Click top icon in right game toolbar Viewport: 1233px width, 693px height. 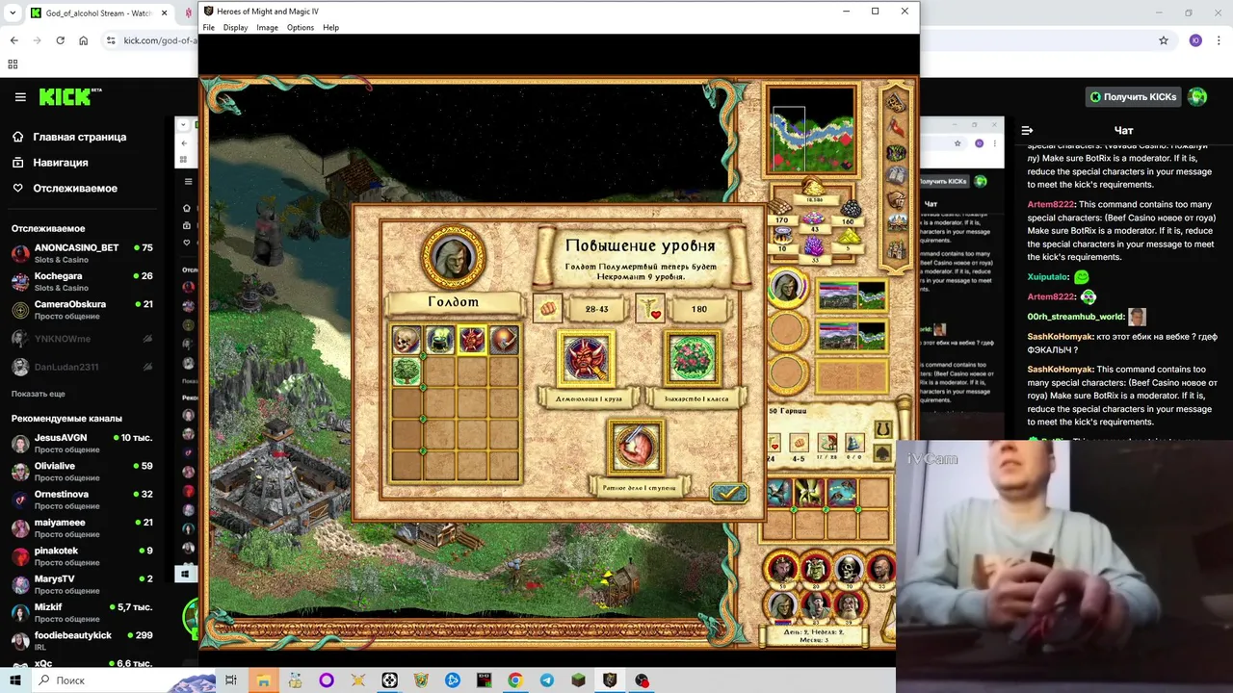(896, 102)
